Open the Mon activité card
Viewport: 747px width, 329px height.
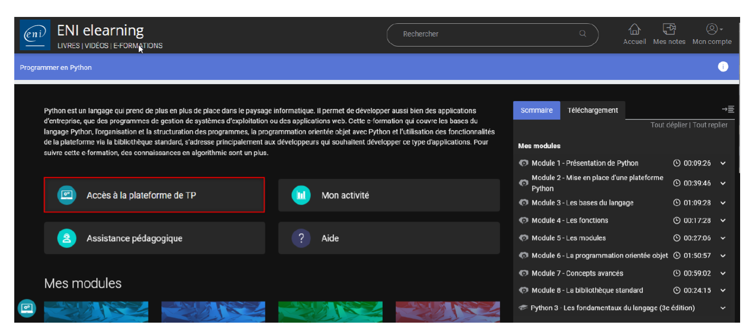click(389, 195)
